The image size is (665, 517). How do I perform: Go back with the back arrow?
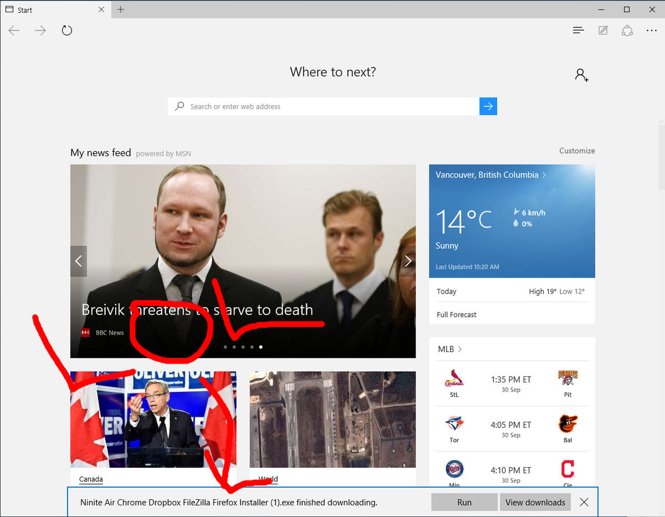pos(14,30)
